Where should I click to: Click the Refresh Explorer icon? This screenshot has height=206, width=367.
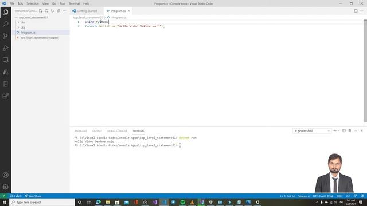point(52,11)
